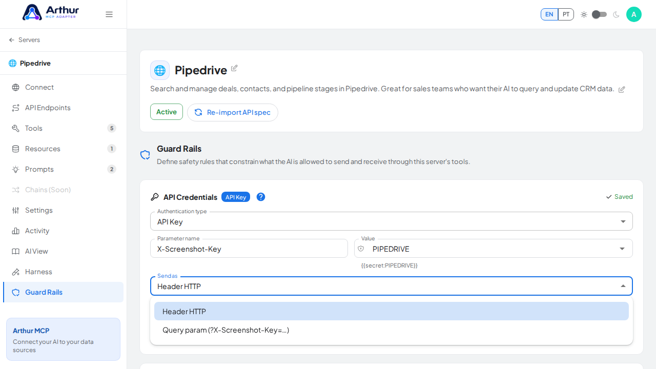Screen dimensions: 656x369
Task: Select Header HTTP option
Action: [392, 311]
